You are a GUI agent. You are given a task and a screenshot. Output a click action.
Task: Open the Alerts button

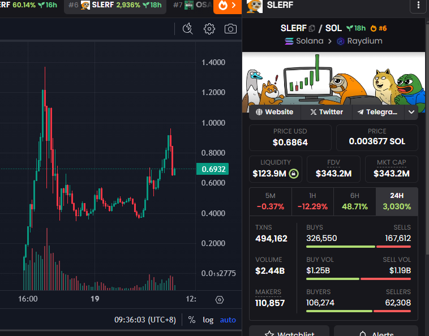(376, 331)
